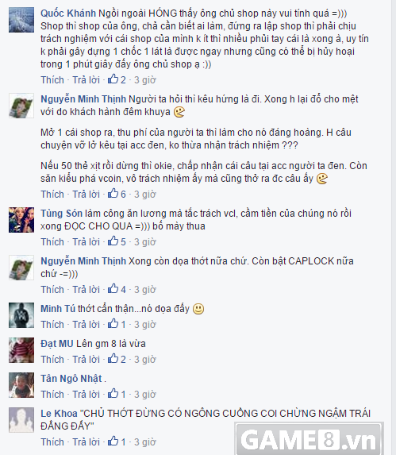396x455 pixels.
Task: Open Đạt MU's profile name link
Action: pos(57,344)
